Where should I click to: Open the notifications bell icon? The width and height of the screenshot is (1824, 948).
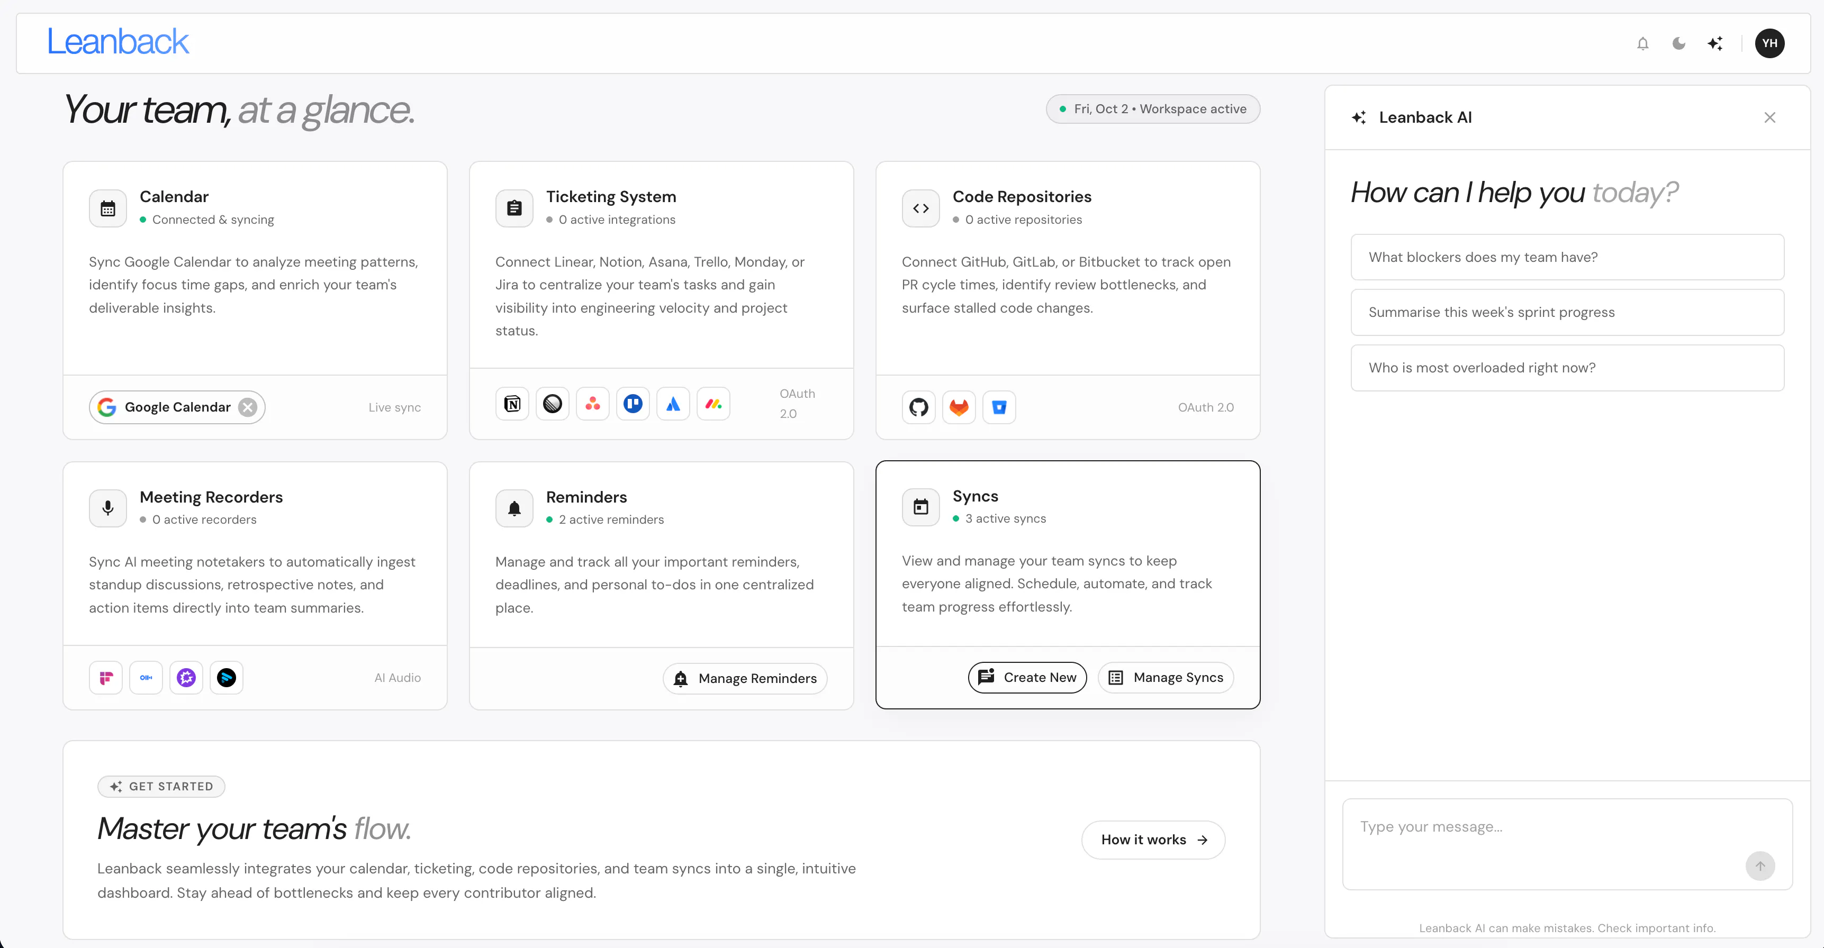[1643, 43]
